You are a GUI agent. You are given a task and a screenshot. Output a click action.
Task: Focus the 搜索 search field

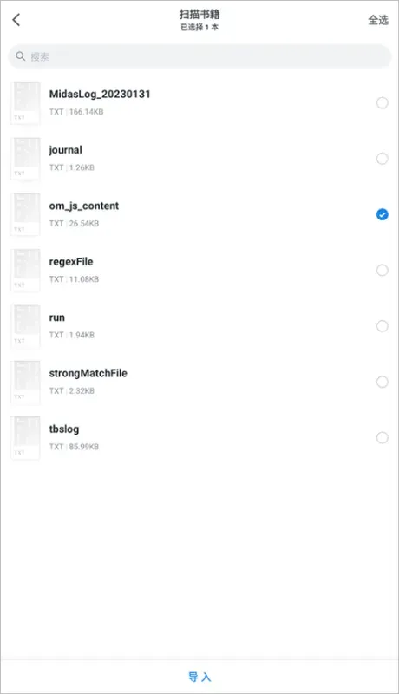(199, 56)
